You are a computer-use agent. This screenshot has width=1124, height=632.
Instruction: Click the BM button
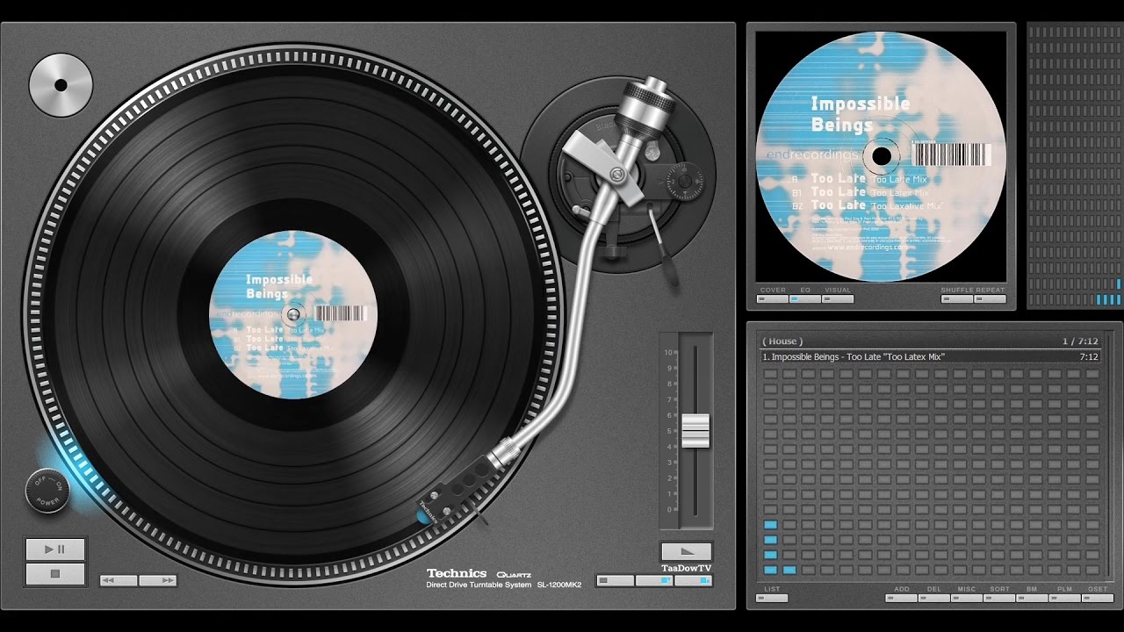tap(1032, 598)
